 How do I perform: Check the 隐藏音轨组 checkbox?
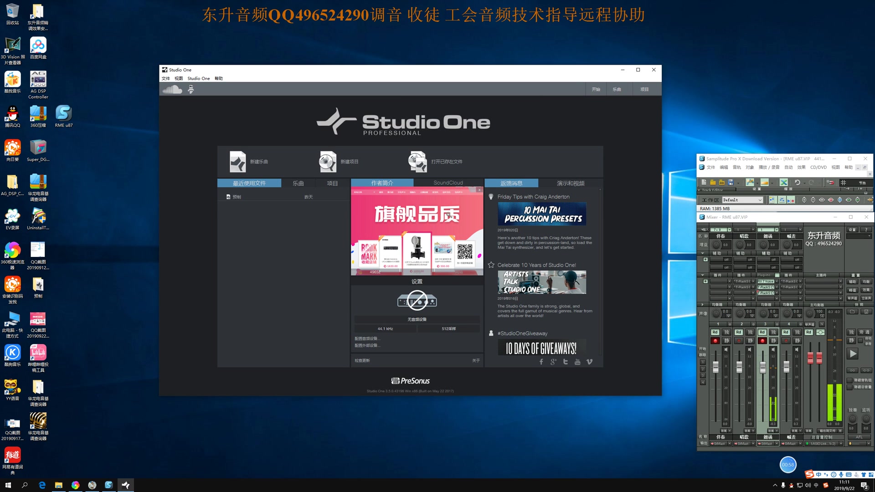[849, 380]
